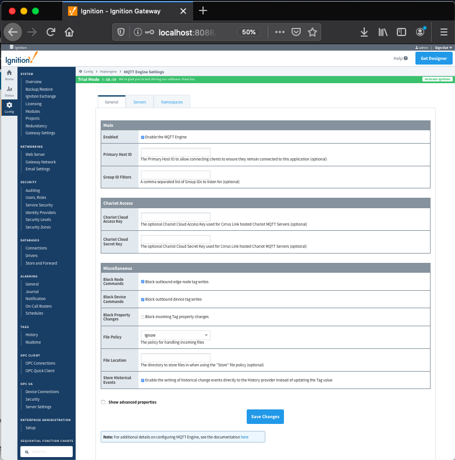The width and height of the screenshot is (455, 460).
Task: Switch to the General tab
Action: pos(112,102)
